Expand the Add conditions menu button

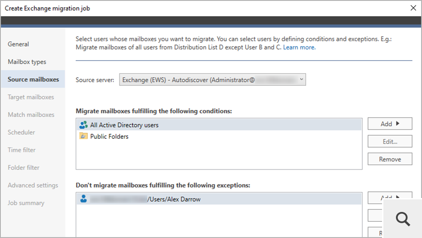click(x=390, y=123)
